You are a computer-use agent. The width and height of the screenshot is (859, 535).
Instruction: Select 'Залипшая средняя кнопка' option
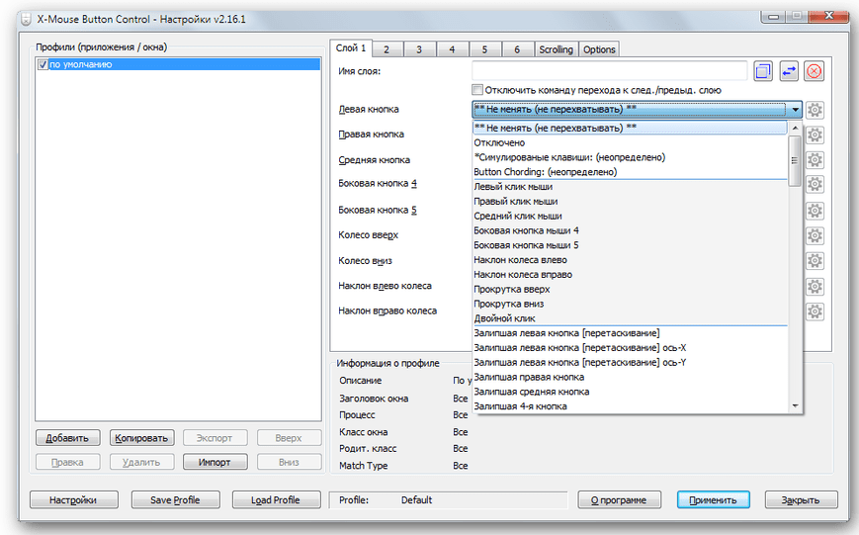(630, 392)
